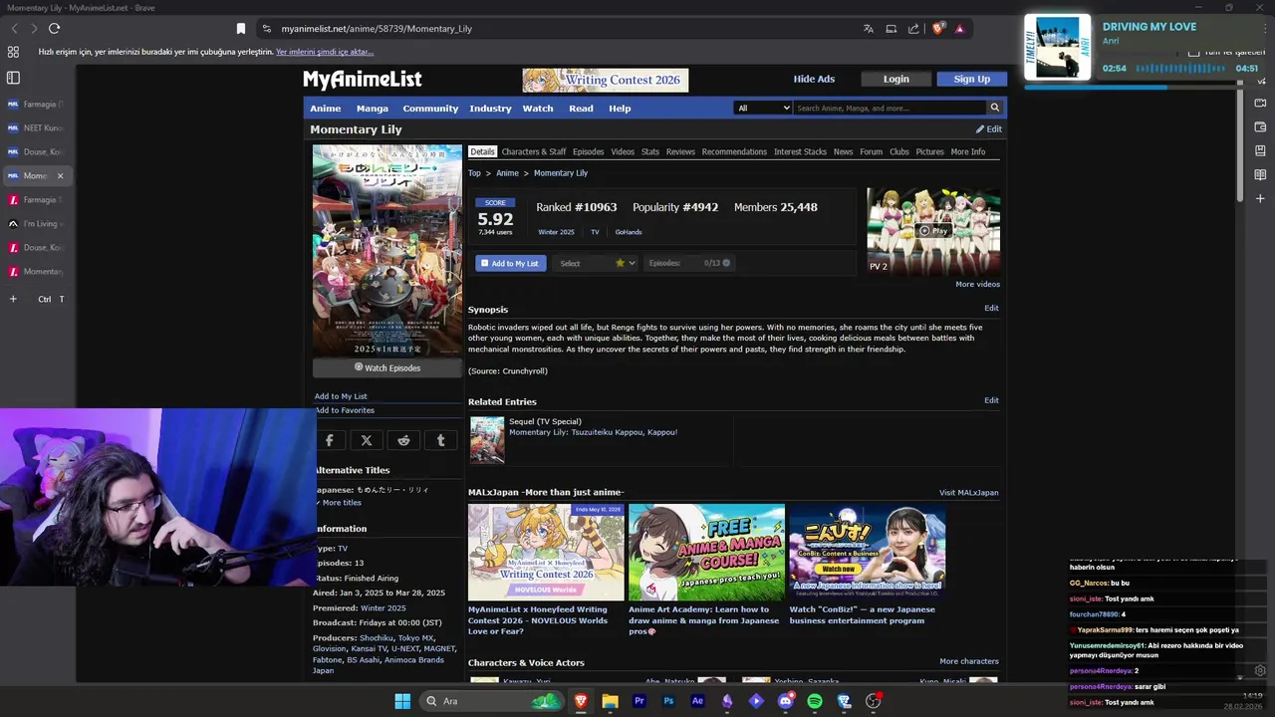Open Discord from the taskbar
This screenshot has height=717, width=1275.
785,701
